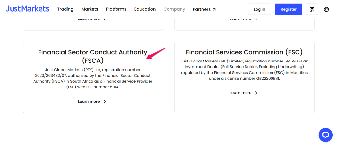Click Learn more under FSCA

point(89,102)
